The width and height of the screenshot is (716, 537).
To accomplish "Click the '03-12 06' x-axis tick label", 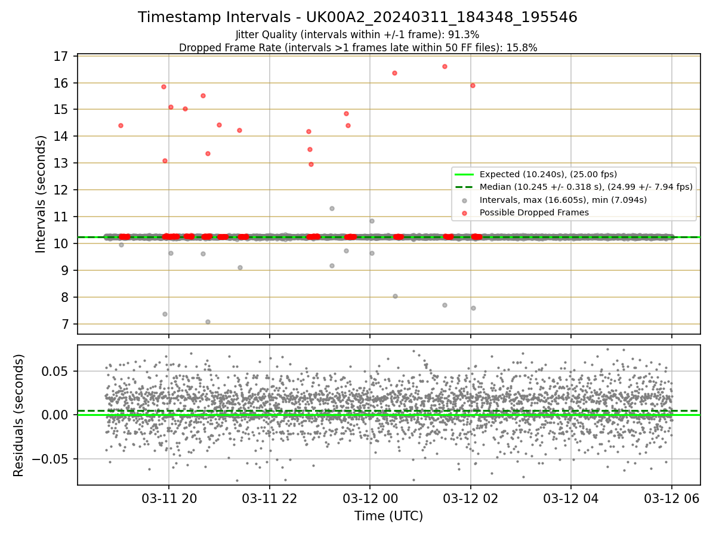I will coord(672,499).
